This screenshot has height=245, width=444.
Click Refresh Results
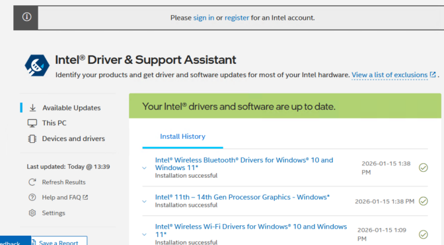pyautogui.click(x=63, y=182)
